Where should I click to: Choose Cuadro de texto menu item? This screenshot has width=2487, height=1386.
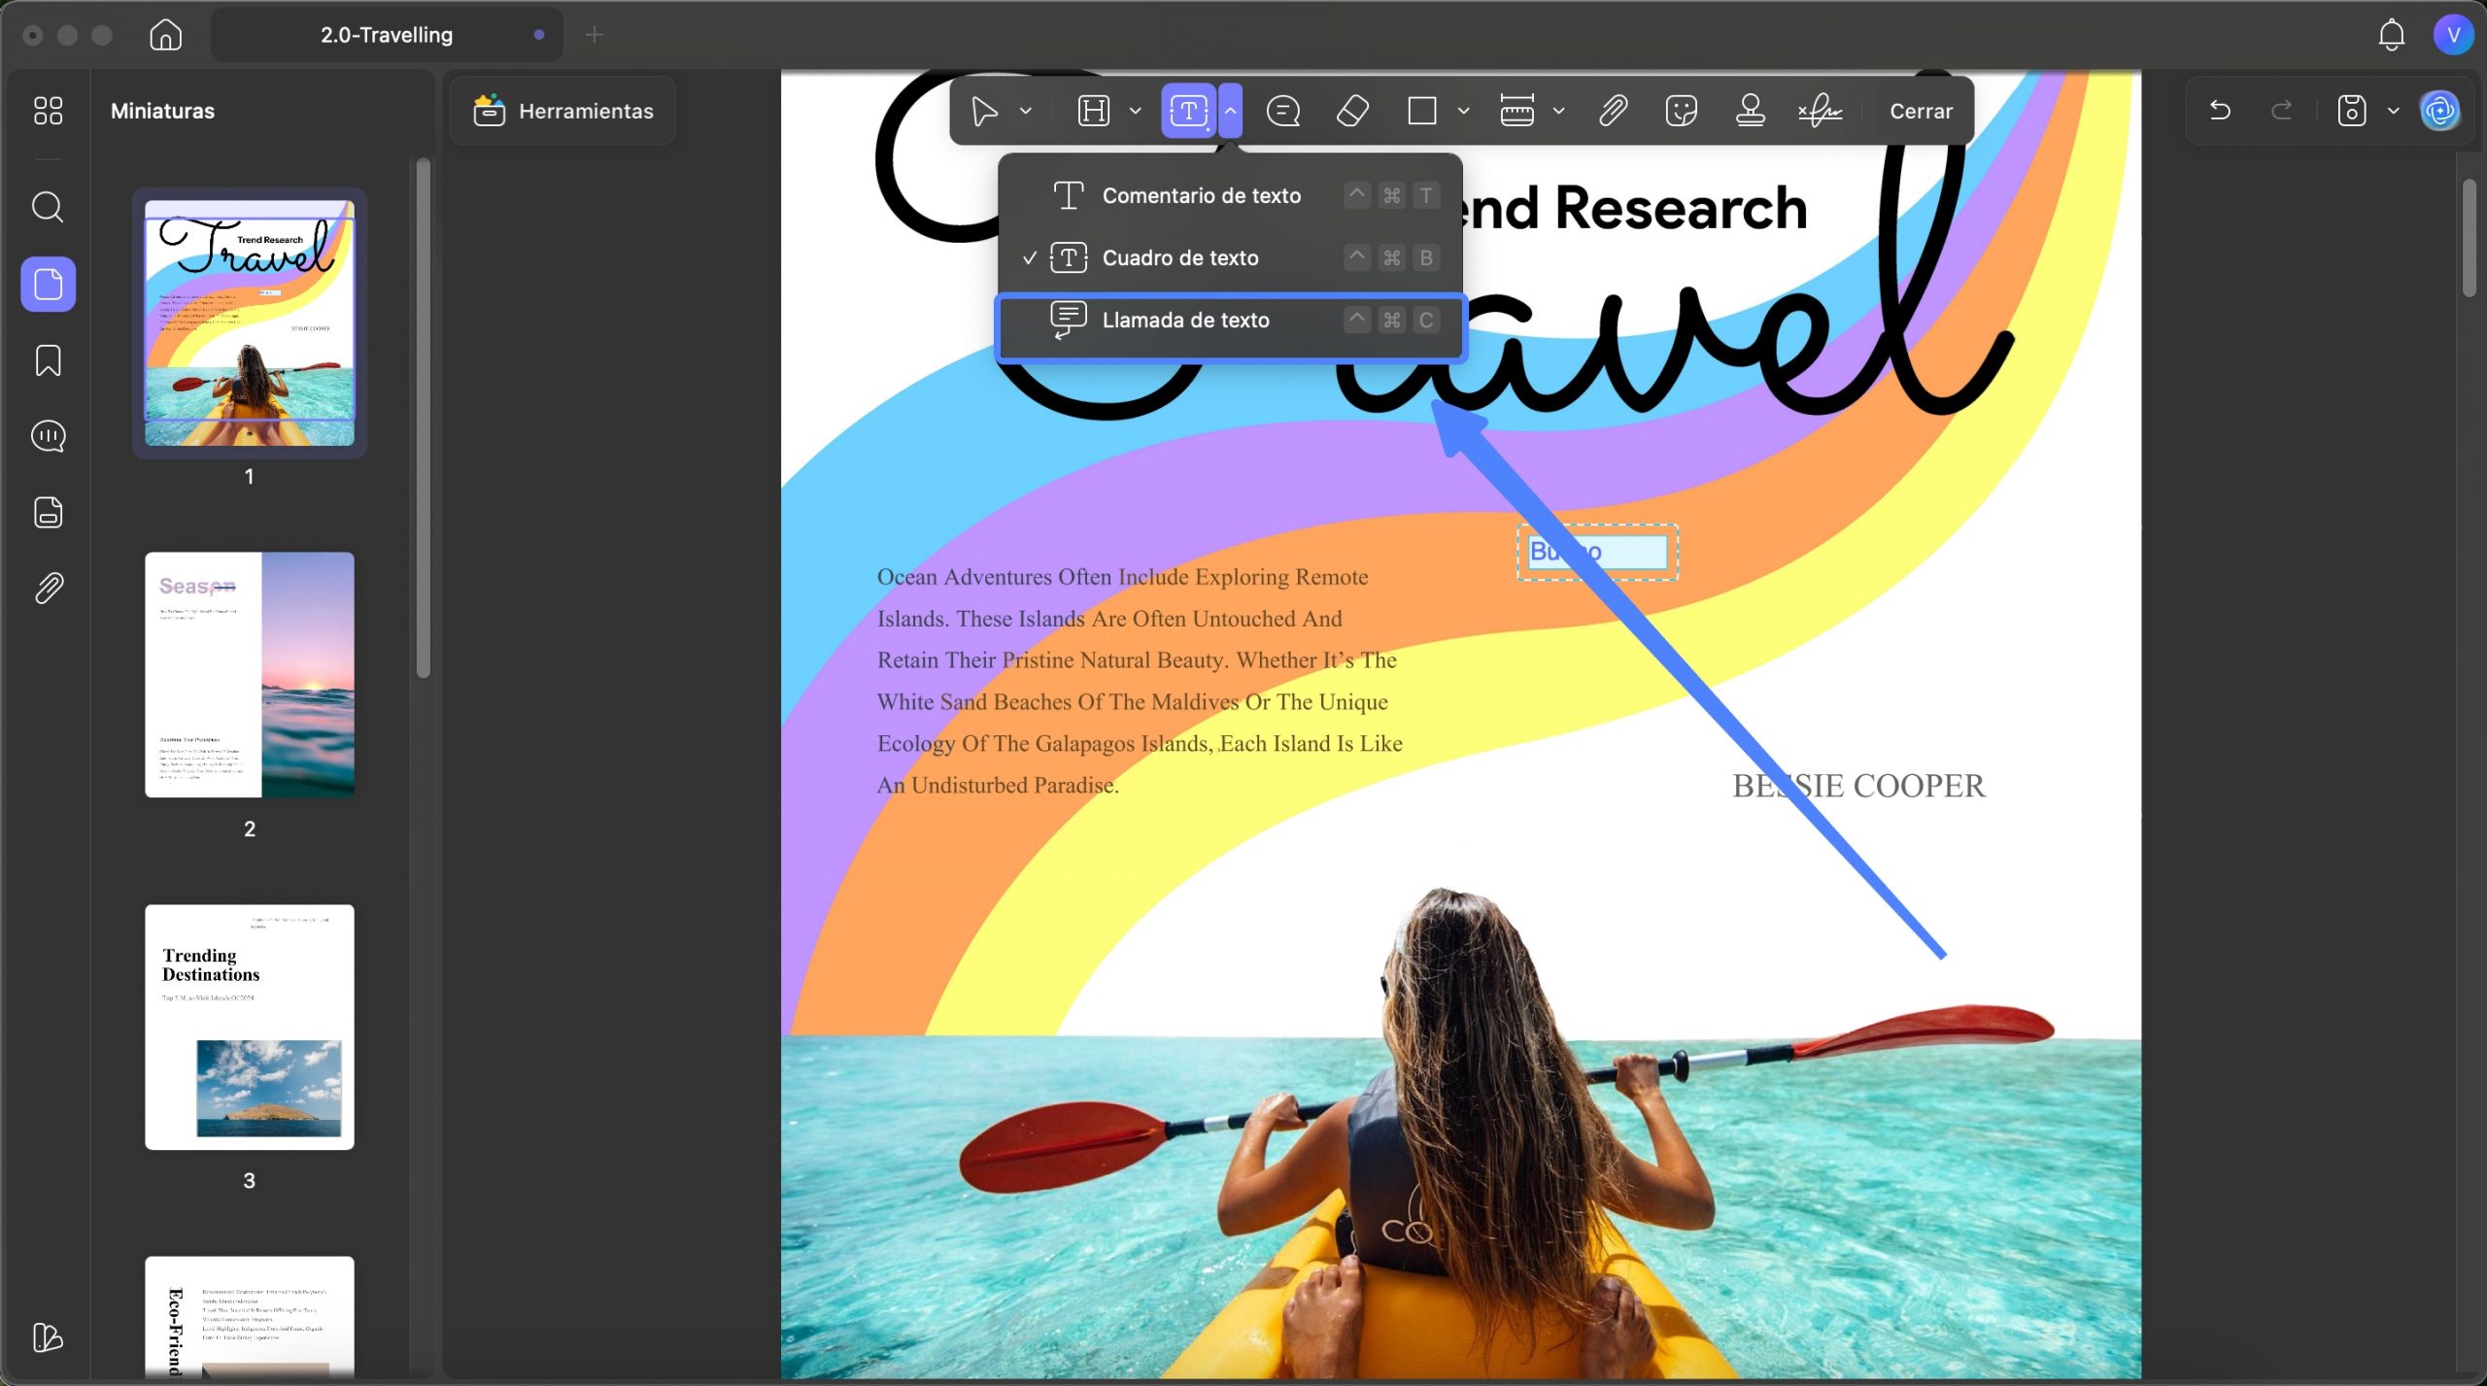(x=1230, y=258)
